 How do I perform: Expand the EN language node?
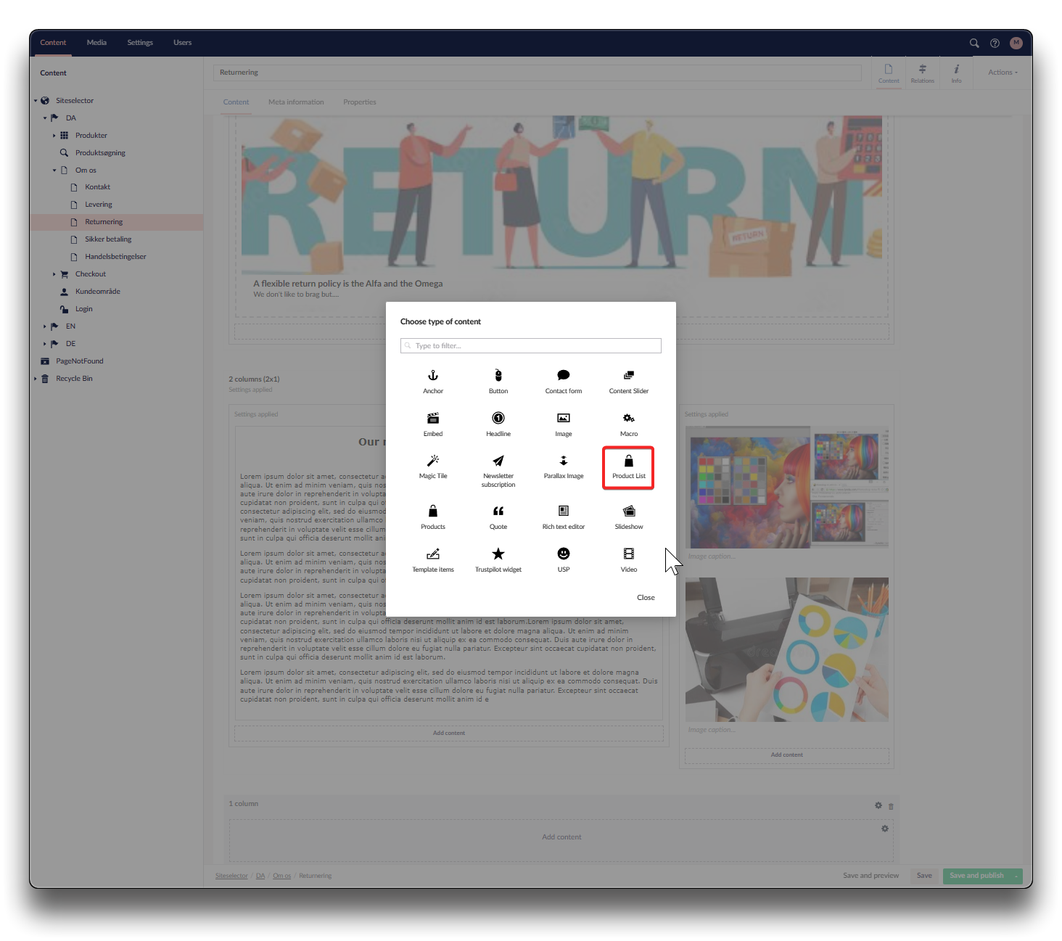(x=45, y=326)
